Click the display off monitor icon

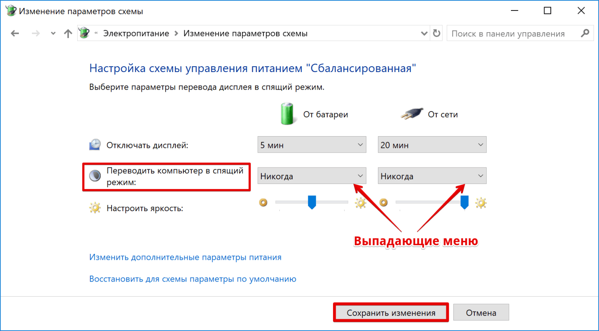tap(95, 145)
